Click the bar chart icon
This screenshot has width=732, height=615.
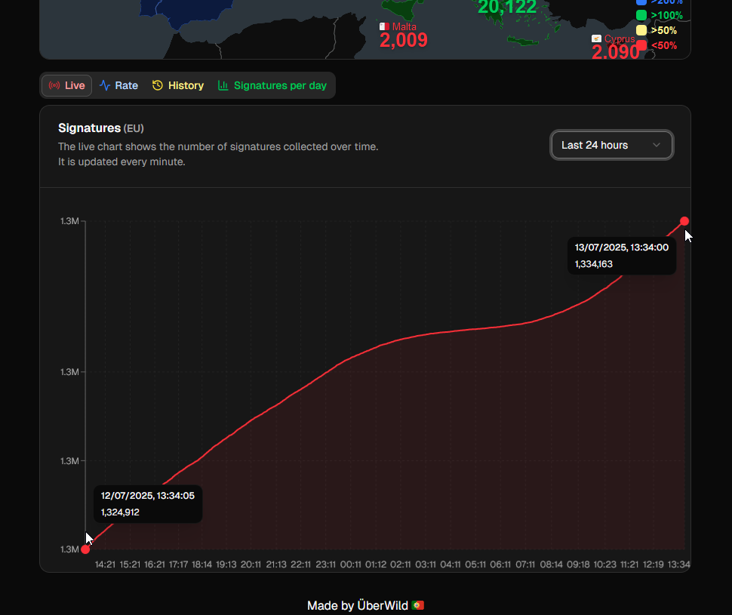point(223,85)
